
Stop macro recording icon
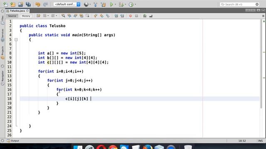137,16
